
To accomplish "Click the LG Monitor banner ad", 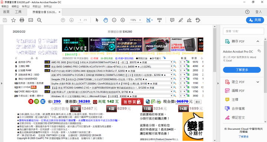I will pyautogui.click(x=129, y=44).
